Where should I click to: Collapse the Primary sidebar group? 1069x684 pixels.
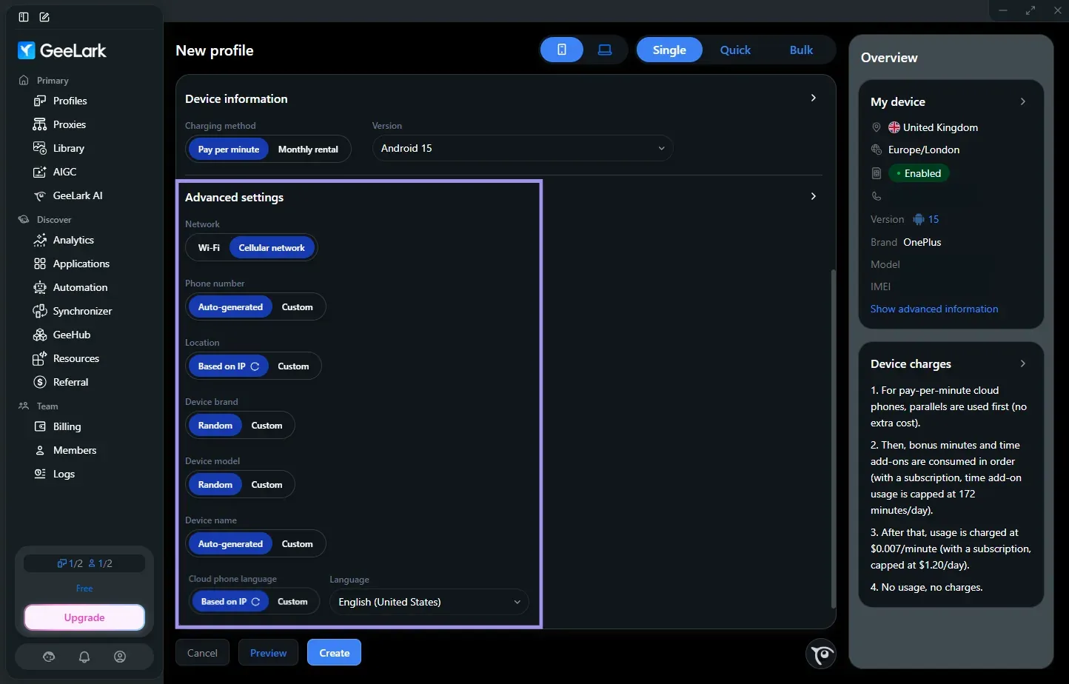44,80
